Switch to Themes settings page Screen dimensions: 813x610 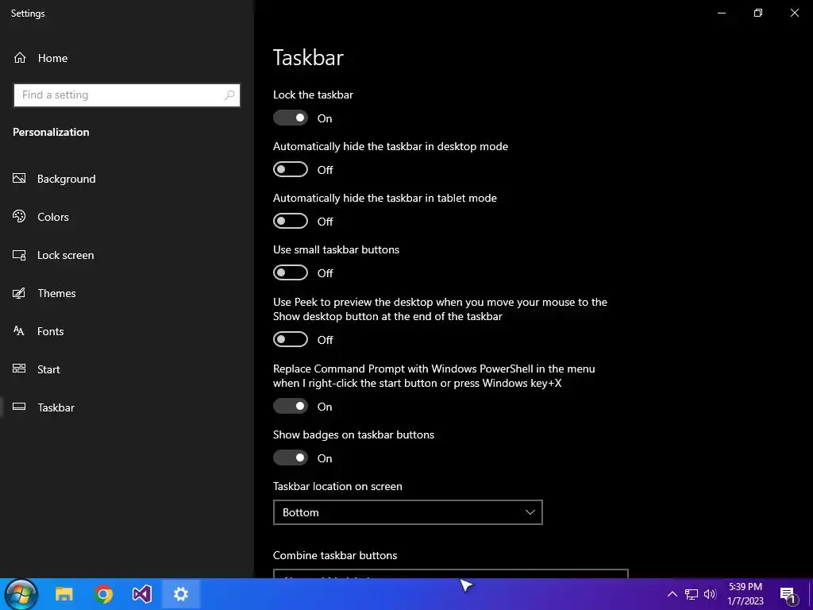click(127, 293)
